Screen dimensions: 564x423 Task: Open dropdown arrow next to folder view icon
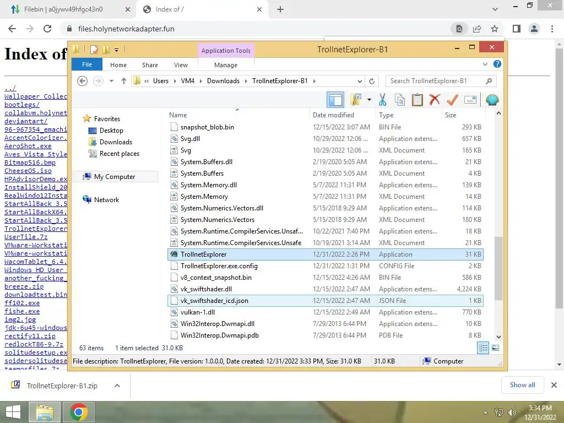click(x=369, y=100)
